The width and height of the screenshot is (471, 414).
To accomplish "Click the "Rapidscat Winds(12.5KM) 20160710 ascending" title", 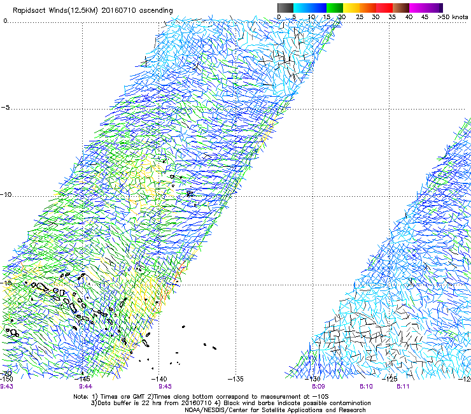I will click(x=93, y=11).
